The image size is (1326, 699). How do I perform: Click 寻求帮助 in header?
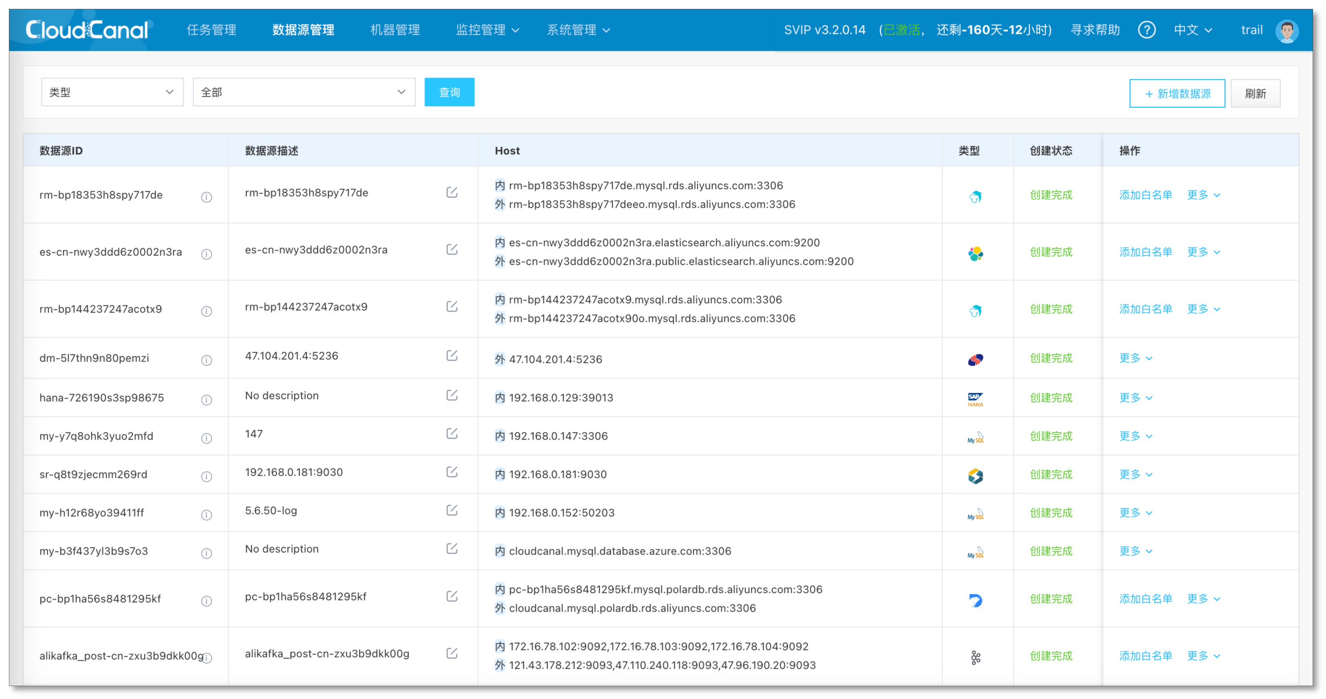1095,30
